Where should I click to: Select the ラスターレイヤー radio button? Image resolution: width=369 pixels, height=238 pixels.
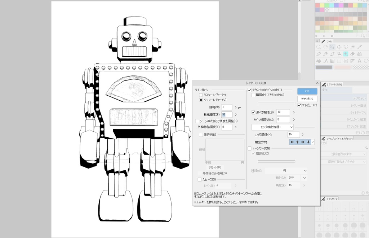pos(201,95)
